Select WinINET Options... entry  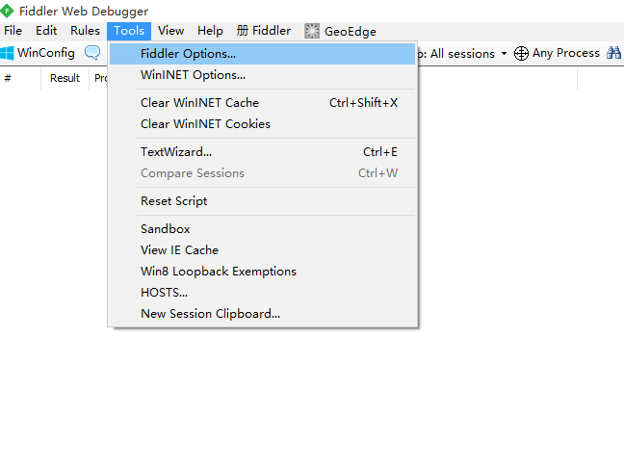(x=262, y=75)
